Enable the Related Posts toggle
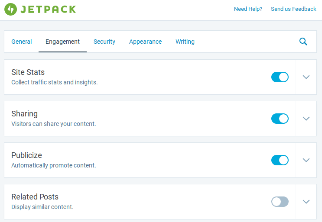Screen dimensions: 322x222 tap(280, 202)
